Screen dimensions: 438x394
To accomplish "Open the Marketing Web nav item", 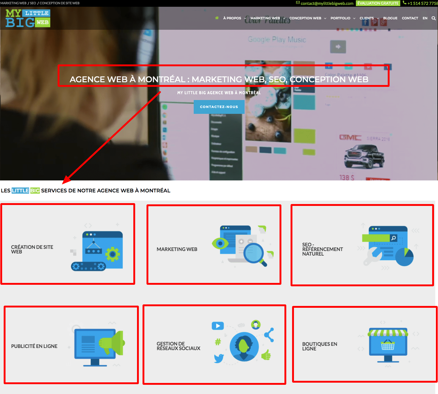I will tap(265, 18).
